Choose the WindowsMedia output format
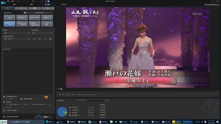The image size is (221, 124). [34, 17]
